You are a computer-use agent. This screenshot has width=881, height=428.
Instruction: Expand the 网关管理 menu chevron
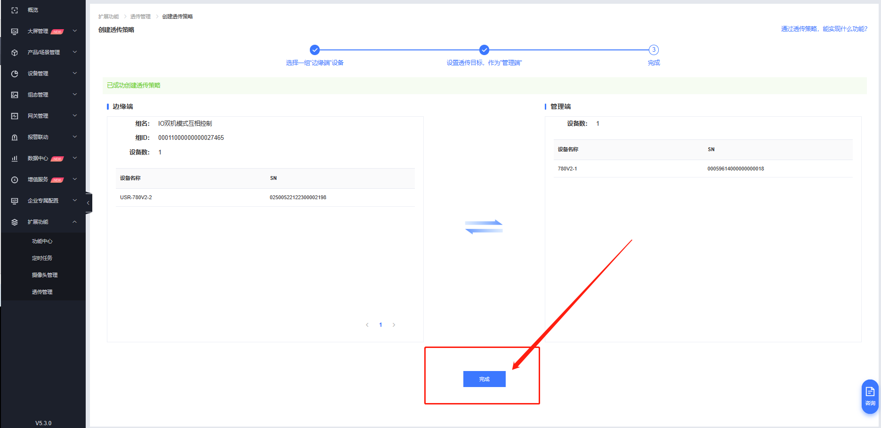click(75, 116)
